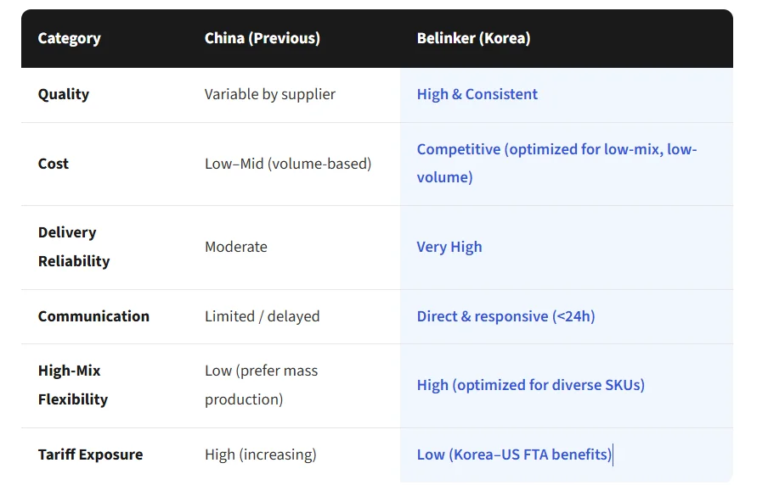Viewport: 768px width, 502px height.
Task: Select the High-Mix Flexibility row label
Action: 73,385
